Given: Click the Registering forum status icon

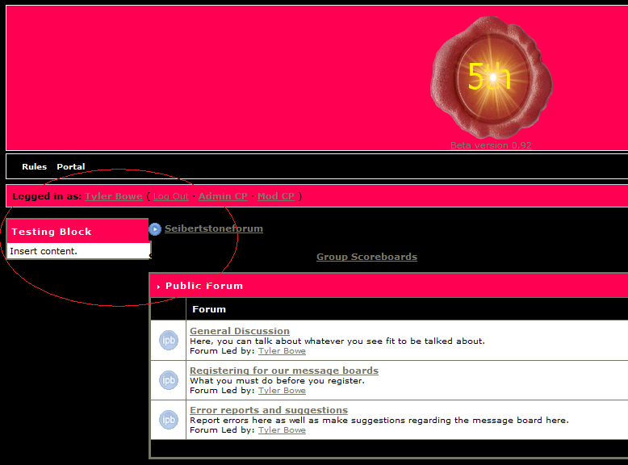Looking at the screenshot, I should click(168, 380).
